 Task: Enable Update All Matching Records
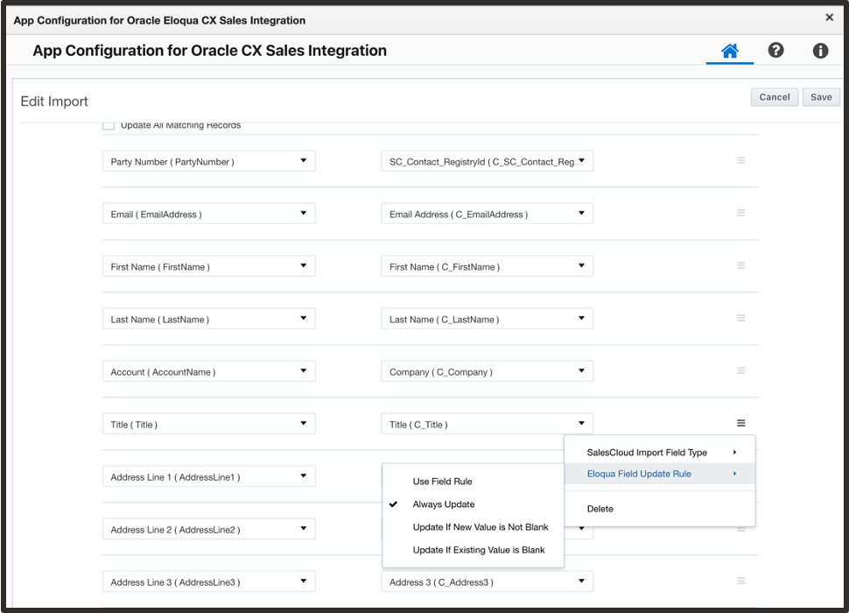pyautogui.click(x=109, y=124)
